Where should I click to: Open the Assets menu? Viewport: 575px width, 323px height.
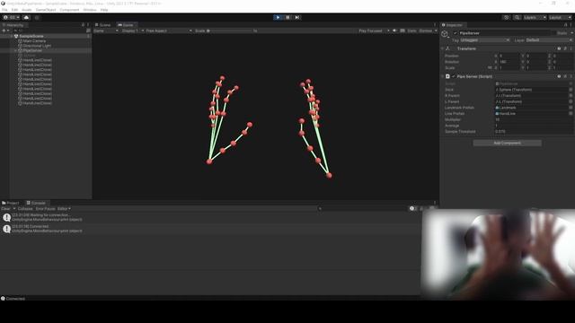coord(26,10)
